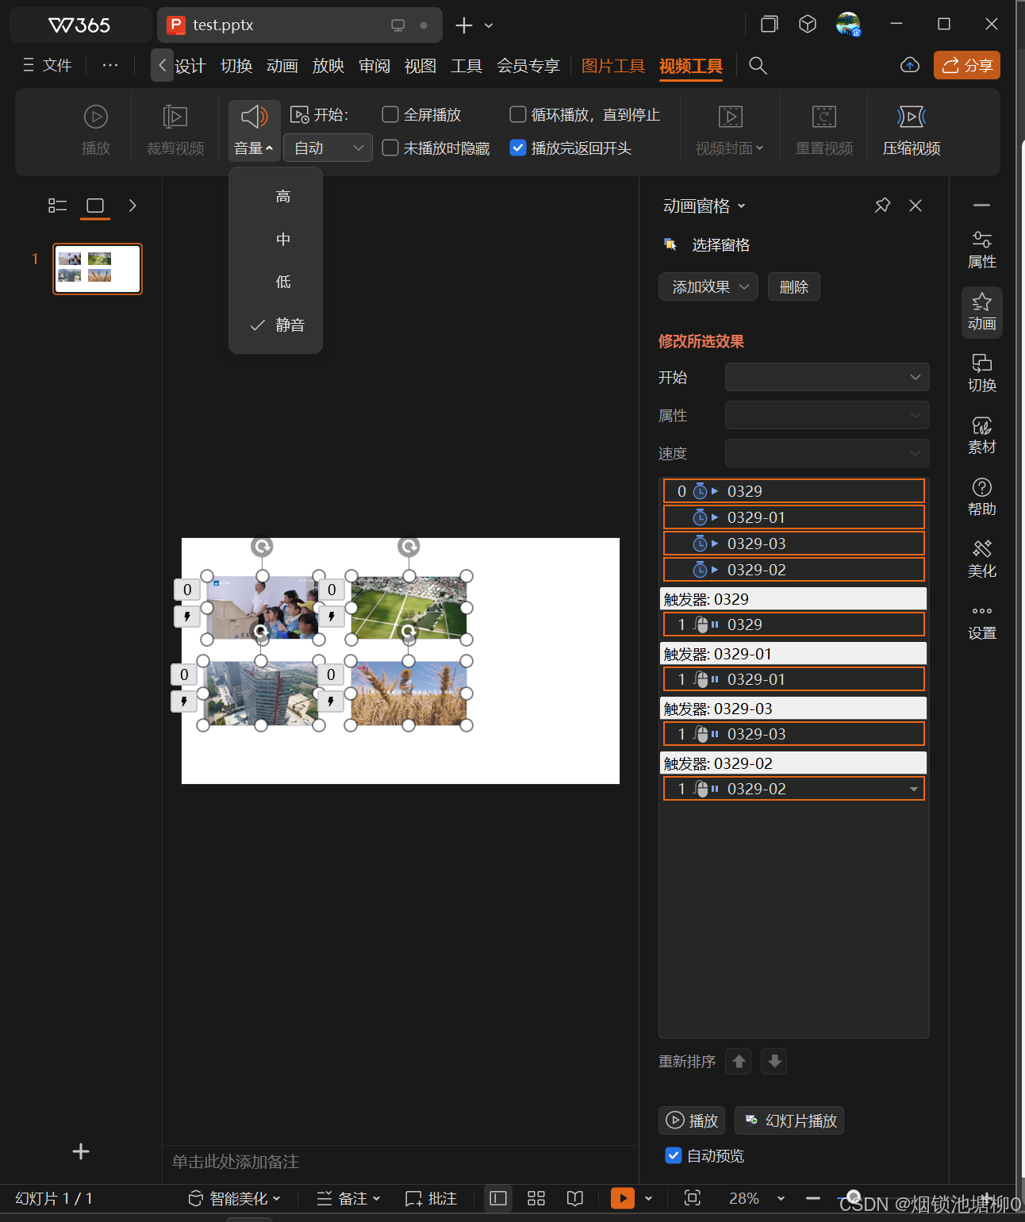Open 开始 dropdown under 修改所选效果

click(x=827, y=377)
